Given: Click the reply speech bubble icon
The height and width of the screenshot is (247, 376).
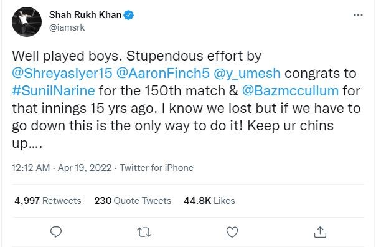Looking at the screenshot, I should [x=56, y=232].
